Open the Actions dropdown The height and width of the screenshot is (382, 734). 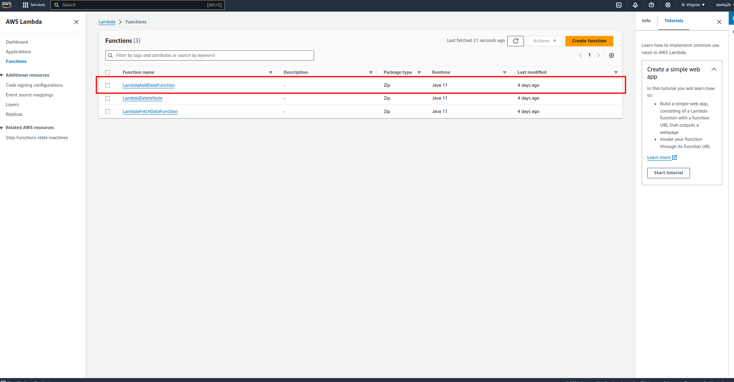(x=544, y=41)
